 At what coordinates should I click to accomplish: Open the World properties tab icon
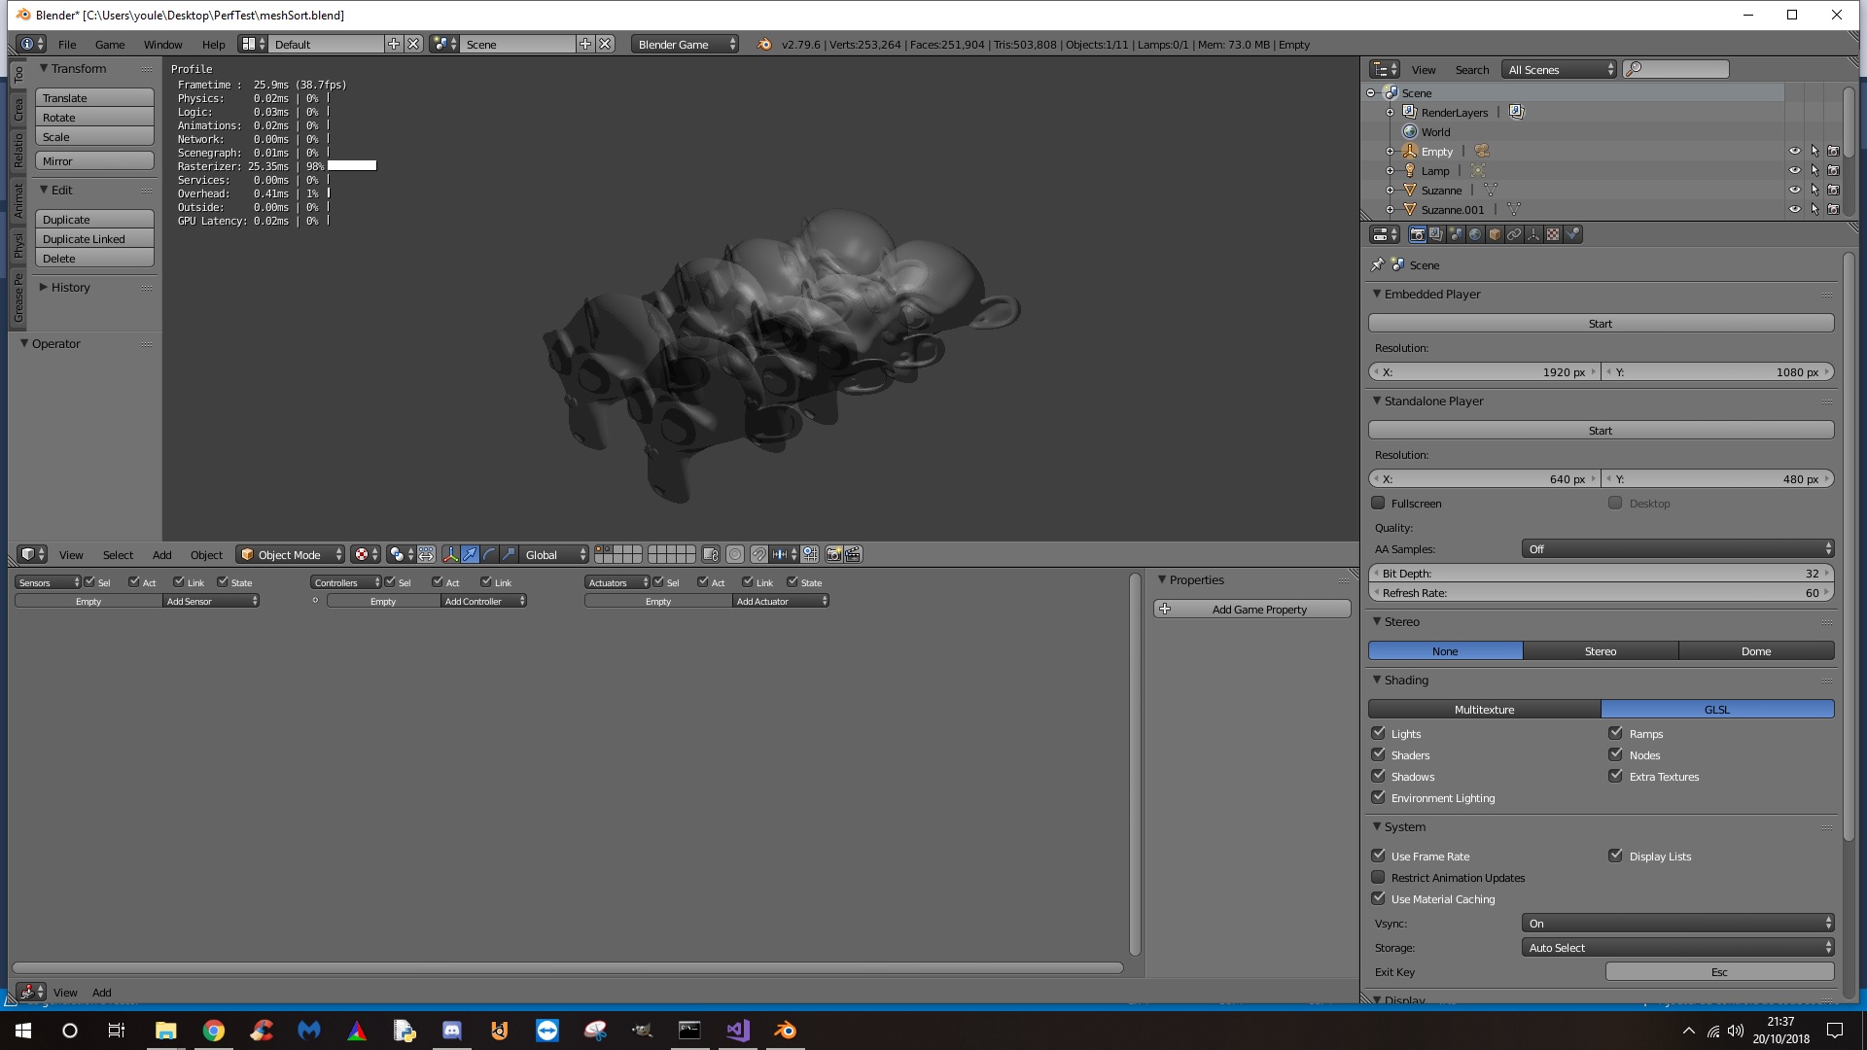[1475, 234]
